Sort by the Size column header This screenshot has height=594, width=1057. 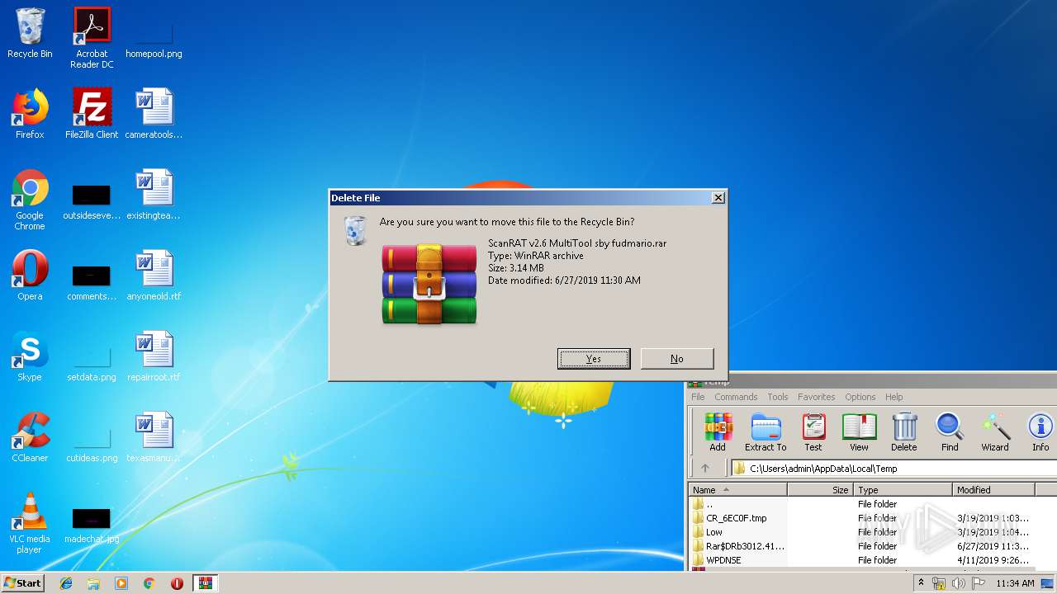pos(821,490)
